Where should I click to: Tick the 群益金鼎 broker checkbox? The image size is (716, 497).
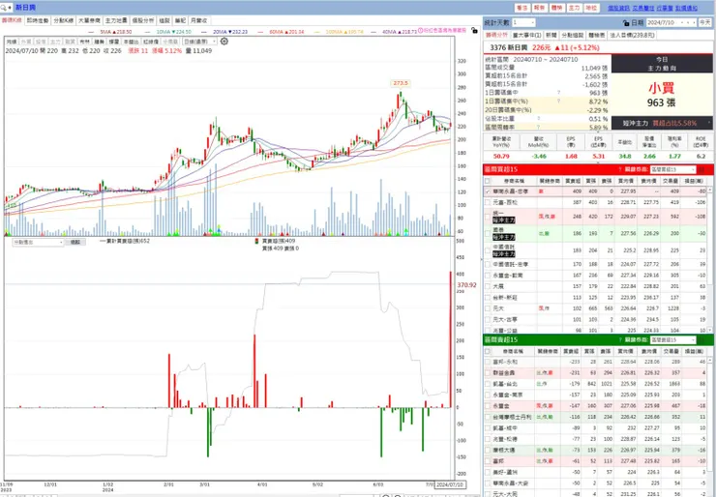[x=488, y=373]
